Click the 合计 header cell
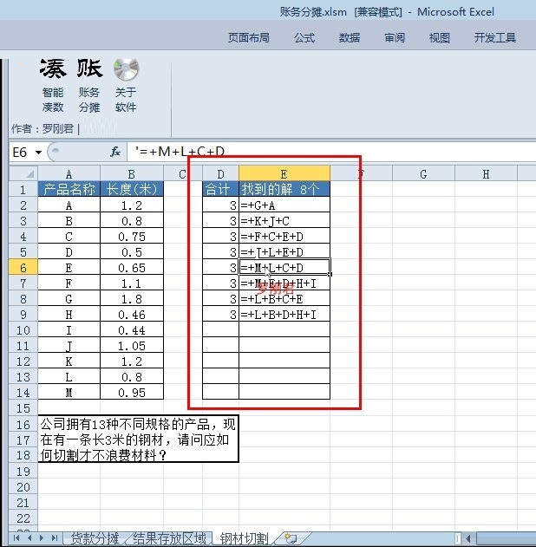This screenshot has height=547, width=536. pos(220,189)
